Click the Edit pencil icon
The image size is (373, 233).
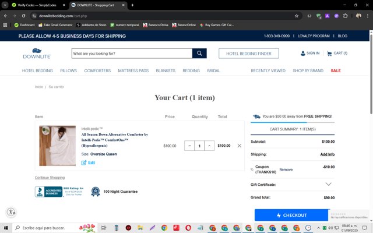click(84, 163)
